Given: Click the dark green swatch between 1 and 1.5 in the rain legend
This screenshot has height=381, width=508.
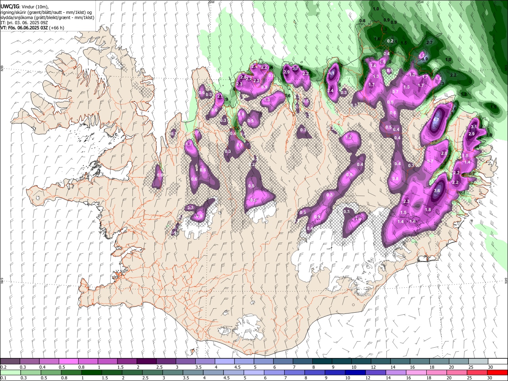Looking at the screenshot, I should (x=92, y=373).
